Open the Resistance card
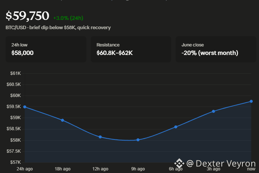The width and height of the screenshot is (259, 173). pyautogui.click(x=131, y=49)
